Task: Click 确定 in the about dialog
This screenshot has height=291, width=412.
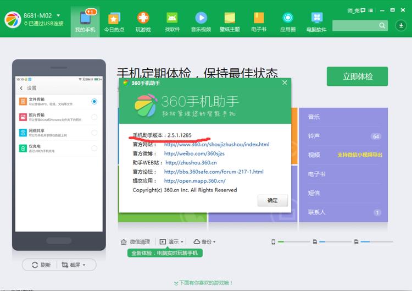Action: click(x=272, y=200)
